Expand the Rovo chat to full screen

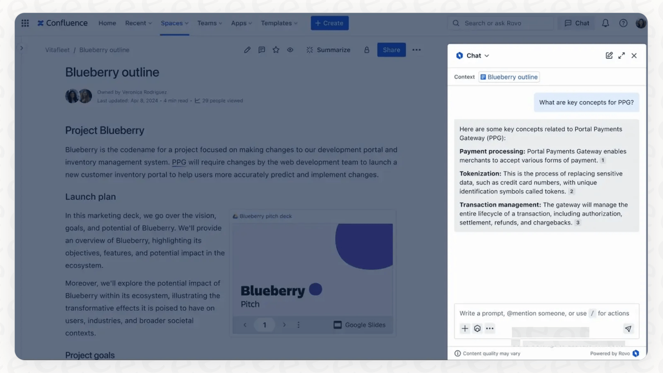pyautogui.click(x=622, y=55)
